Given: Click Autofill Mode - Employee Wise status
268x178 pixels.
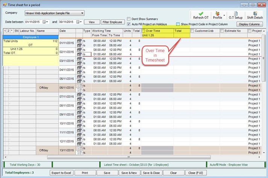Looking at the screenshot, I should (x=229, y=165).
